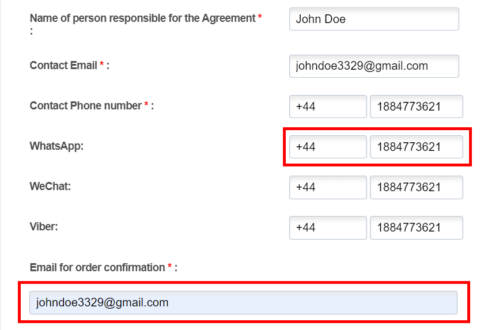Click the order confirmation email field
The width and height of the screenshot is (484, 330).
tap(243, 302)
